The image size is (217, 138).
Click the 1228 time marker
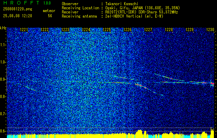click(x=169, y=29)
